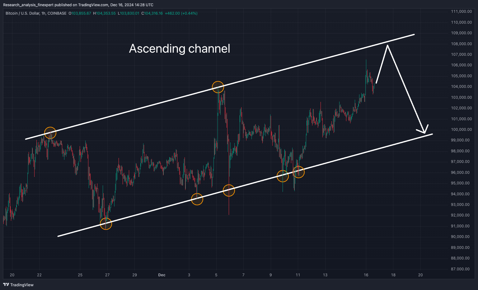478x290 pixels.
Task: Click the date label 16 on time axis
Action: pos(366,275)
